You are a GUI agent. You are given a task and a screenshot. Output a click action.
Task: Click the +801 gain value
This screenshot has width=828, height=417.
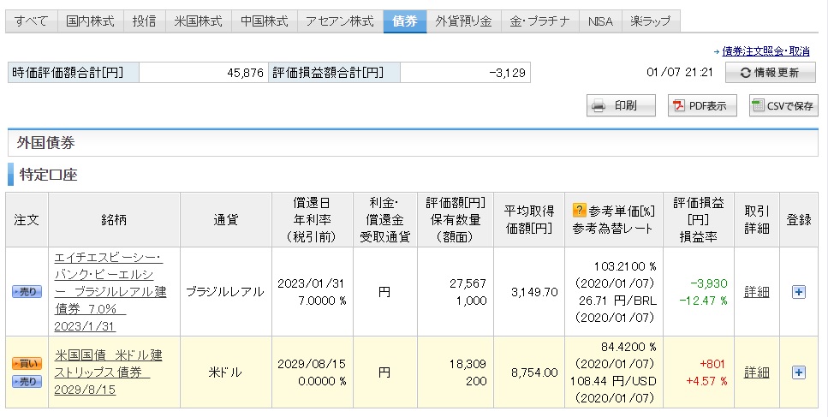pos(712,364)
